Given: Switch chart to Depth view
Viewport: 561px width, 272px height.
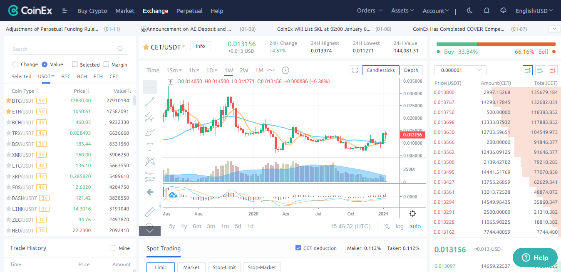Looking at the screenshot, I should [x=411, y=70].
